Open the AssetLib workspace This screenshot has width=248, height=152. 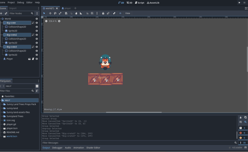pos(153,3)
